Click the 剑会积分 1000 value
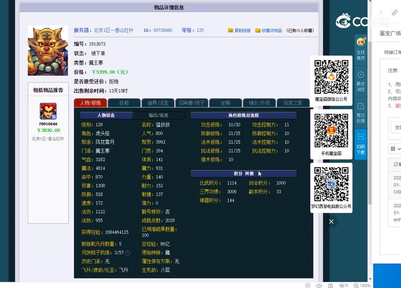Screen dimensions: 401x288 point(281,183)
